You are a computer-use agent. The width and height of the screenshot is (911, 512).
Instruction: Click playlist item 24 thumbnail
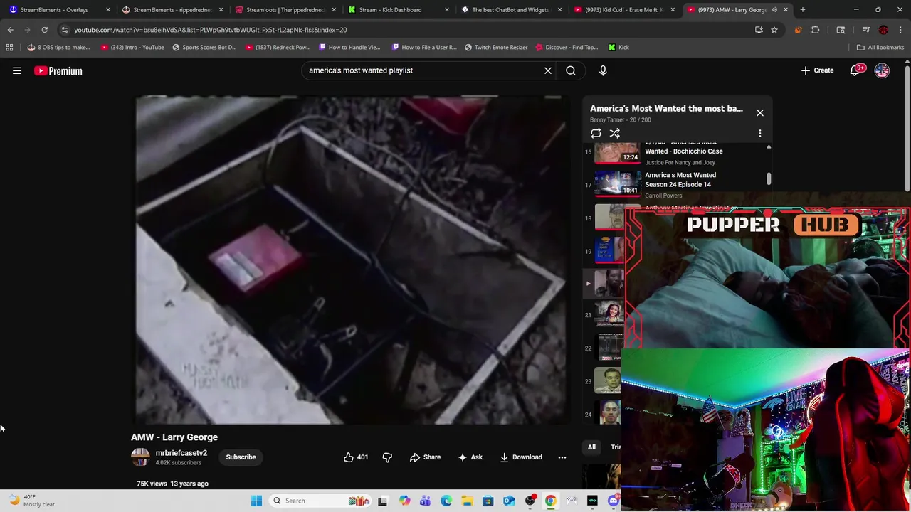point(609,414)
